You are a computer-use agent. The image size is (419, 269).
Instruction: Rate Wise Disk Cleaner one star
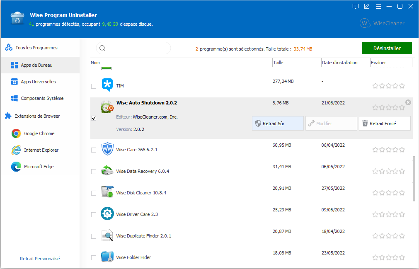click(375, 193)
